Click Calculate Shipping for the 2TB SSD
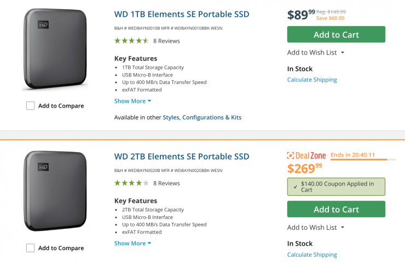Viewport: 405px width, 267px height. tap(312, 254)
